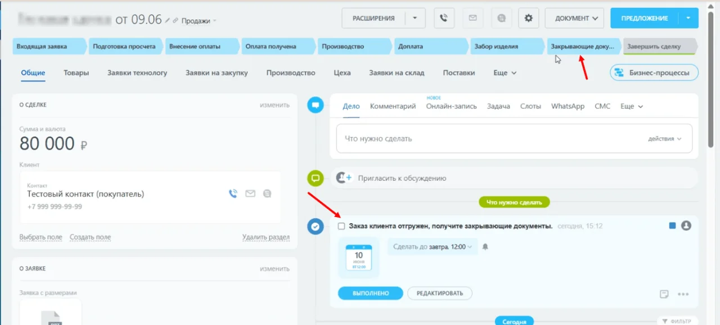This screenshot has height=325, width=720.
Task: Open the действия dropdown in activity input
Action: pos(665,138)
